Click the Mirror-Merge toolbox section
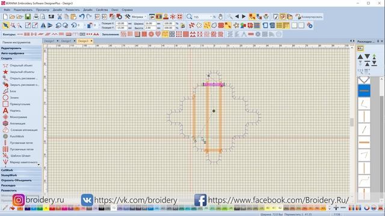Screen dimensions: 385x216 click(x=21, y=180)
